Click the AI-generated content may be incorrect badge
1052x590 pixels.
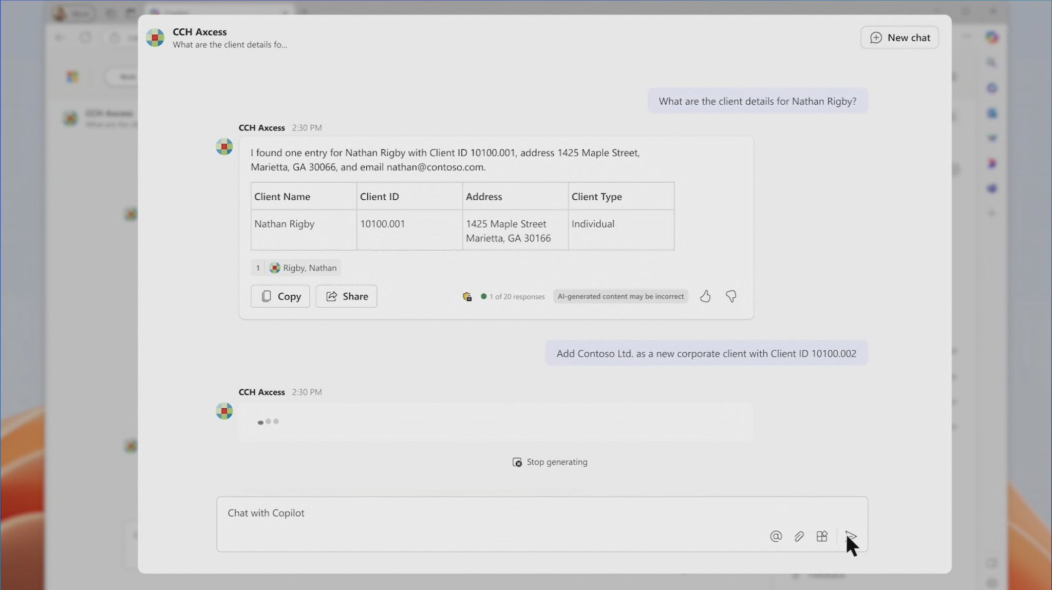pyautogui.click(x=621, y=296)
